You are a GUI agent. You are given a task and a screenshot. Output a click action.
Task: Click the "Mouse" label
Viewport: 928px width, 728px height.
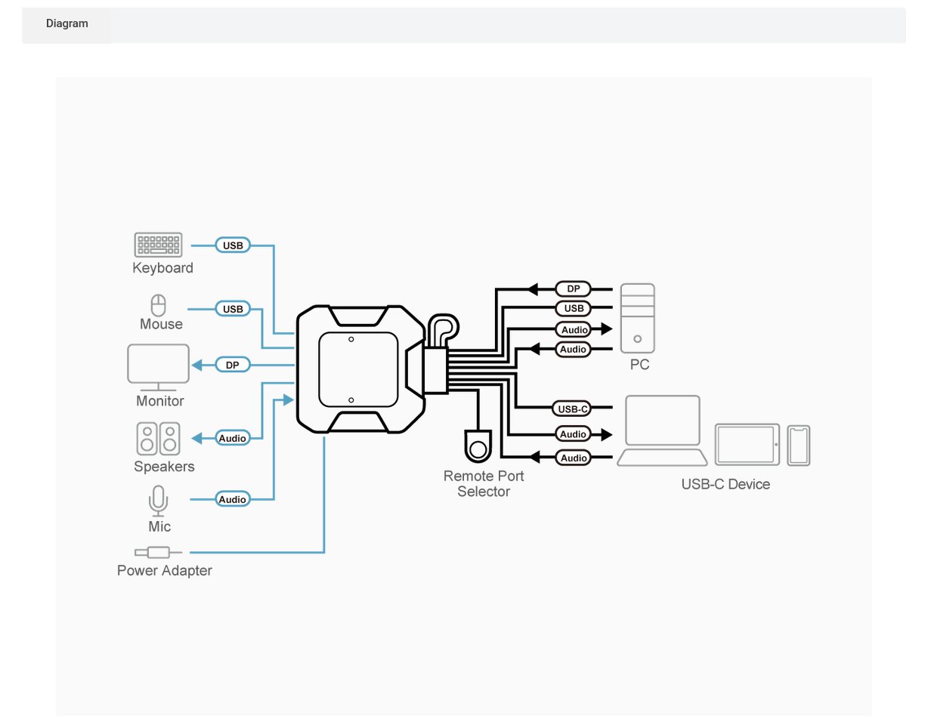pos(161,324)
